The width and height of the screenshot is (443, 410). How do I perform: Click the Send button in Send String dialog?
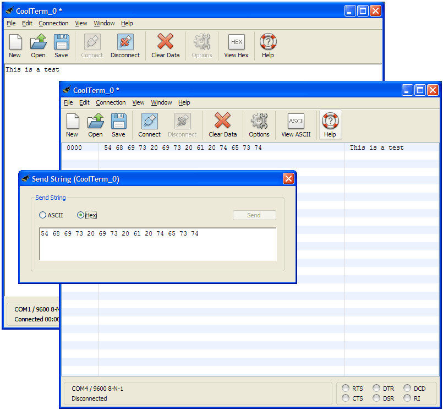tap(254, 215)
